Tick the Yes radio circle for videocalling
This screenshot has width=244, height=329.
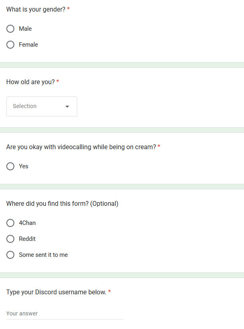pyautogui.click(x=10, y=166)
